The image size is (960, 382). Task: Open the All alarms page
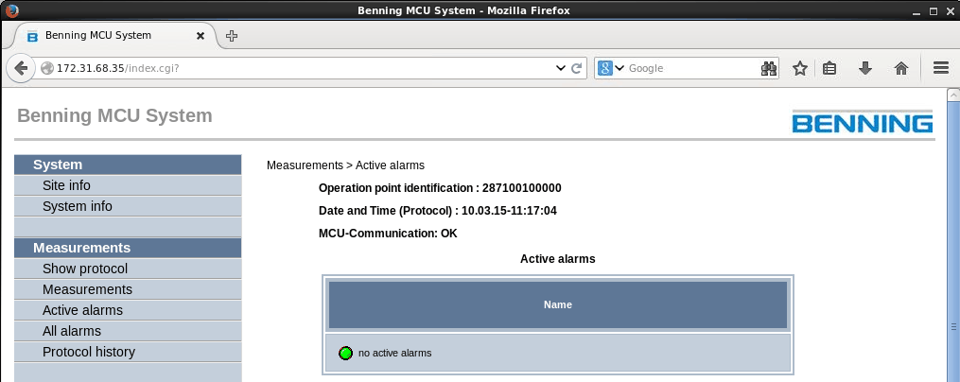[x=71, y=331]
